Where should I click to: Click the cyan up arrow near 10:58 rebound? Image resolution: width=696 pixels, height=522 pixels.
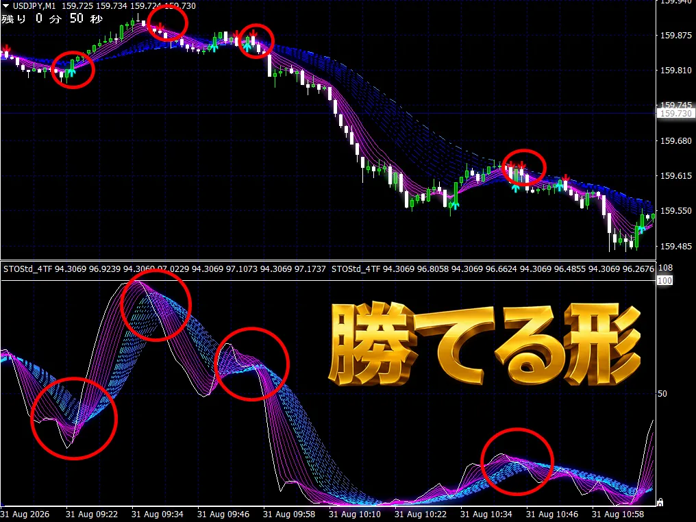(641, 229)
